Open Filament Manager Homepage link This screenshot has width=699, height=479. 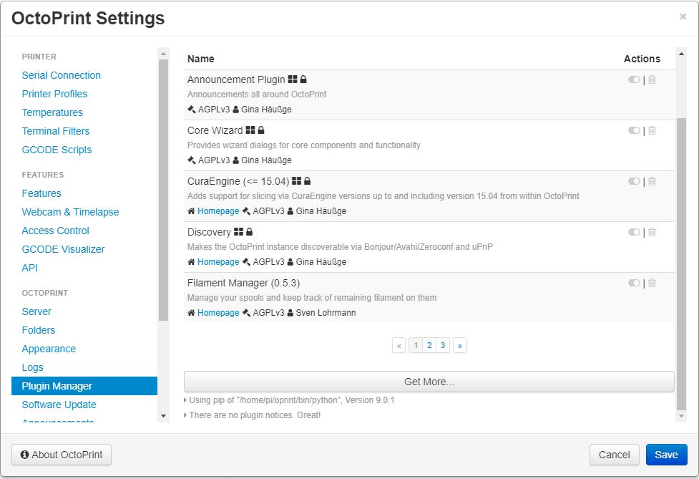218,313
